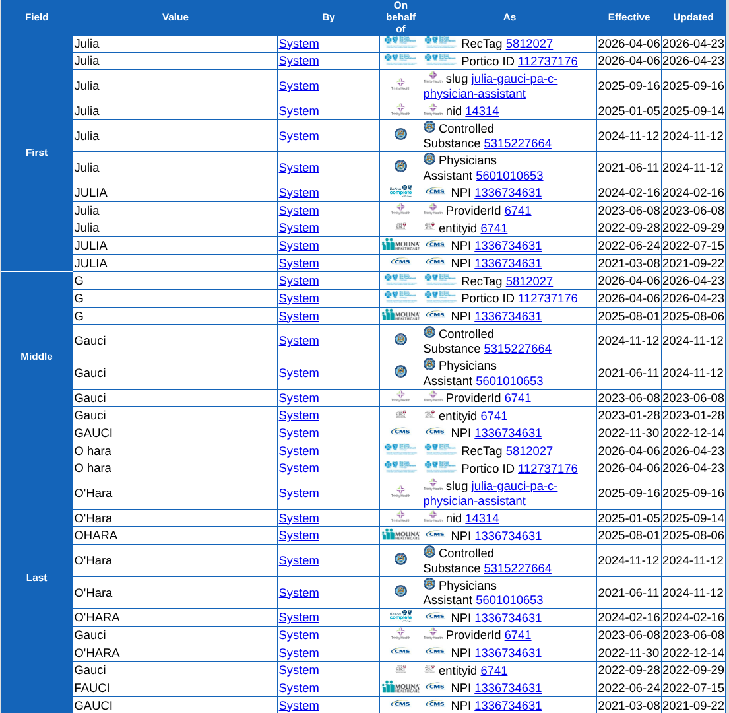Click the Field column header
729x713 pixels.
[37, 17]
